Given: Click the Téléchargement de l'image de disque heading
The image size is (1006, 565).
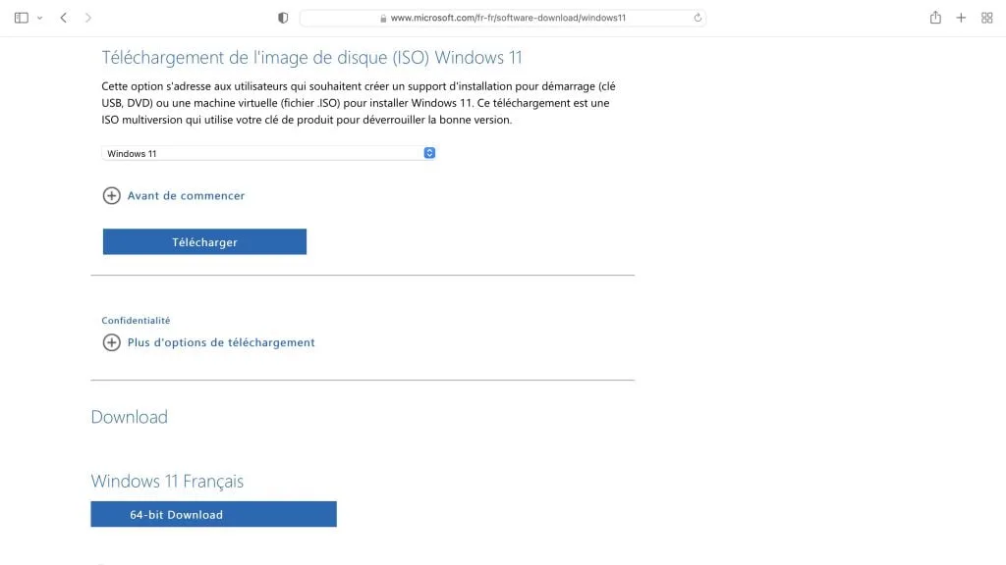Looking at the screenshot, I should tap(311, 58).
